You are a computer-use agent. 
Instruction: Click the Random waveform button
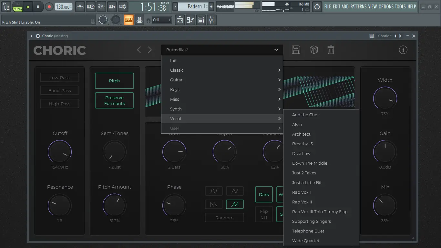coord(224,218)
